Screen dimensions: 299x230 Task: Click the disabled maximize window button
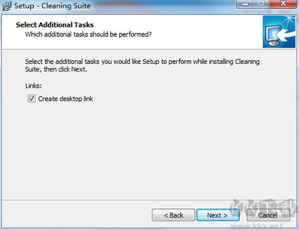261,4
